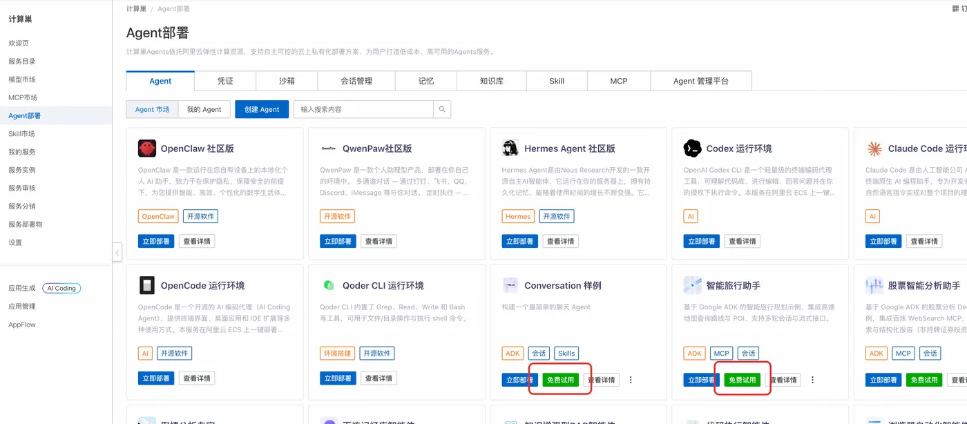Open the Agent 管理平台 tab

point(701,81)
